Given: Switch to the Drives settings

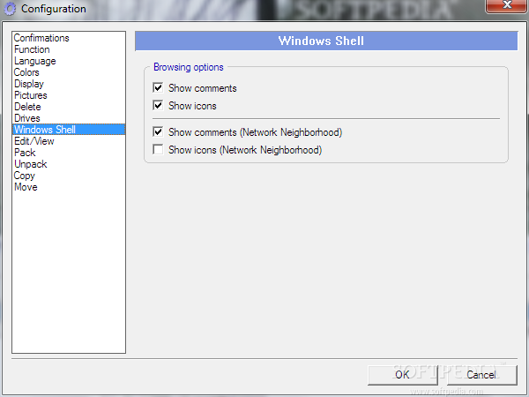Looking at the screenshot, I should click(x=69, y=118).
